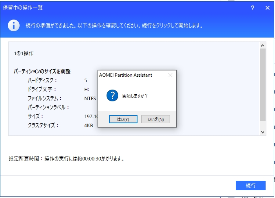Click the 1の1操作 text

[x=24, y=54]
